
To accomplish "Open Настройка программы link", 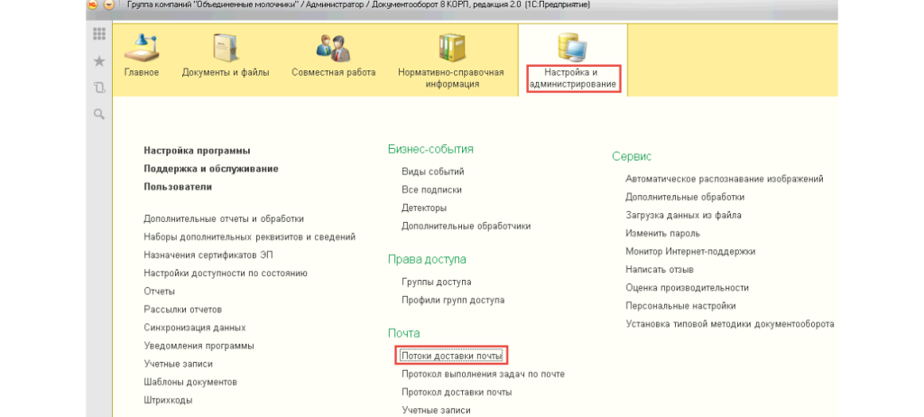I will click(197, 151).
